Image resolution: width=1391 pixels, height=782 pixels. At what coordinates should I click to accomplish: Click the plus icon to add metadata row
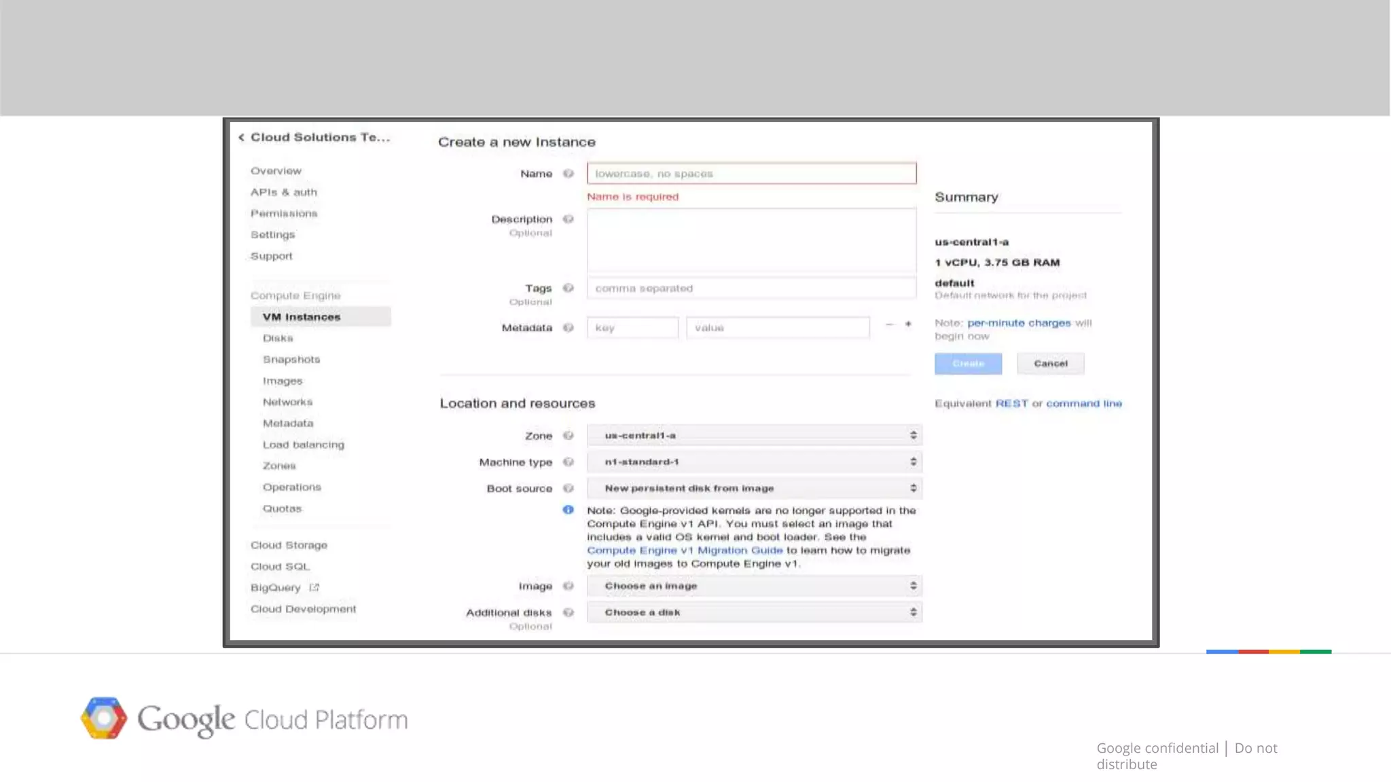click(x=908, y=324)
